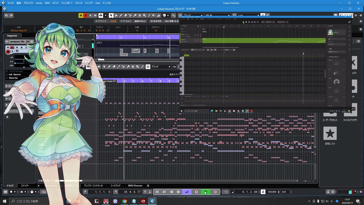Click the Redo arrow icon

coord(11,16)
